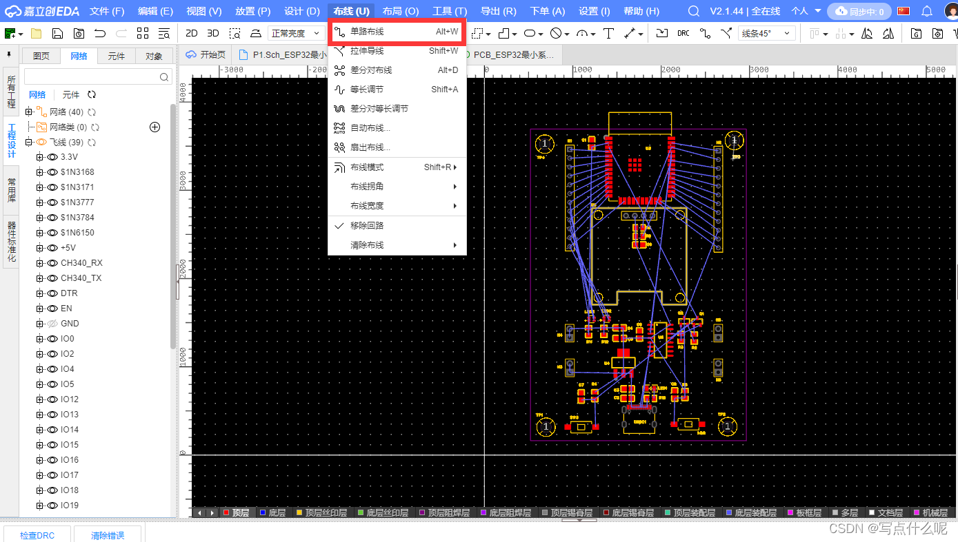Click the pin icon at top of left sidebar
The width and height of the screenshot is (958, 542).
coord(10,55)
